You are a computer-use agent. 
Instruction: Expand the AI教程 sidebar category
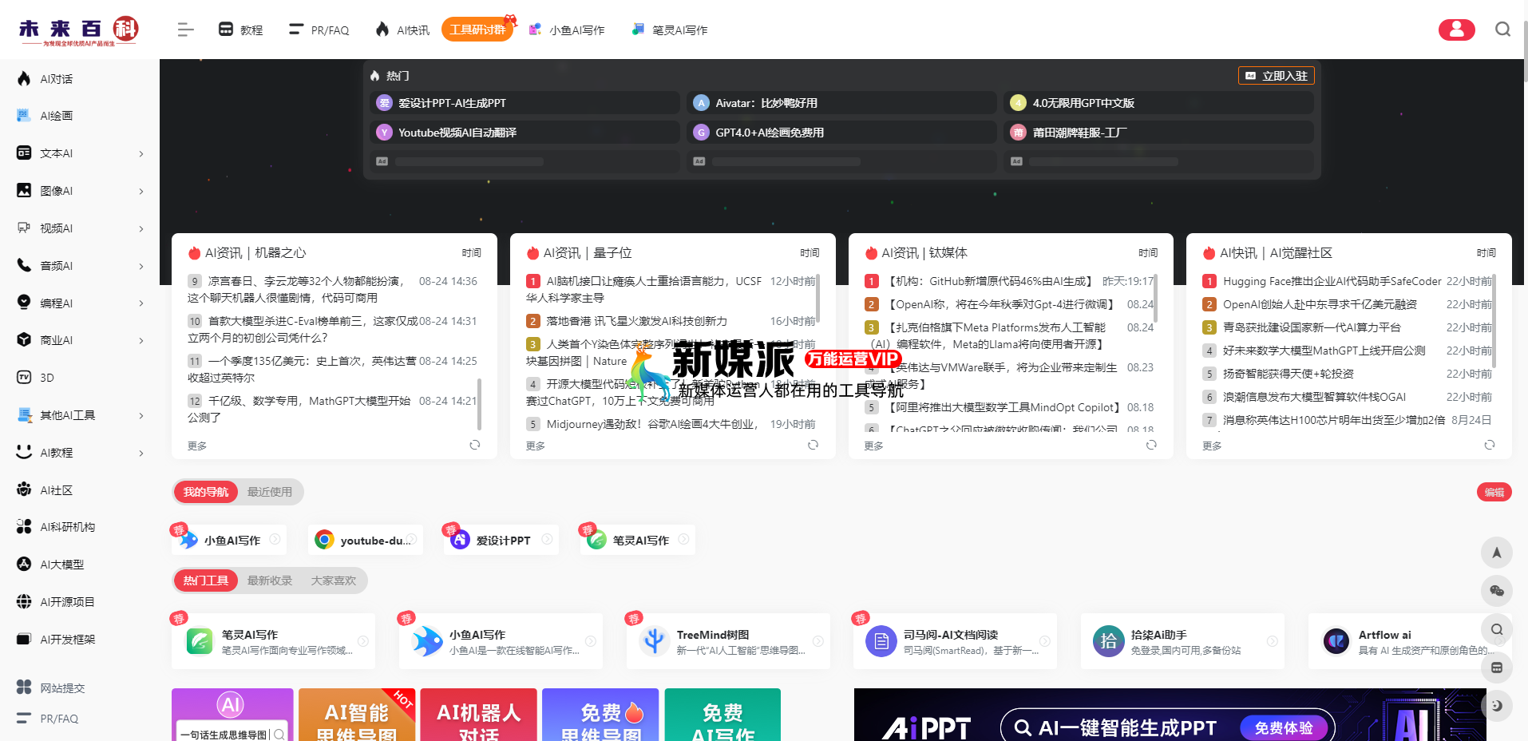[x=141, y=453]
